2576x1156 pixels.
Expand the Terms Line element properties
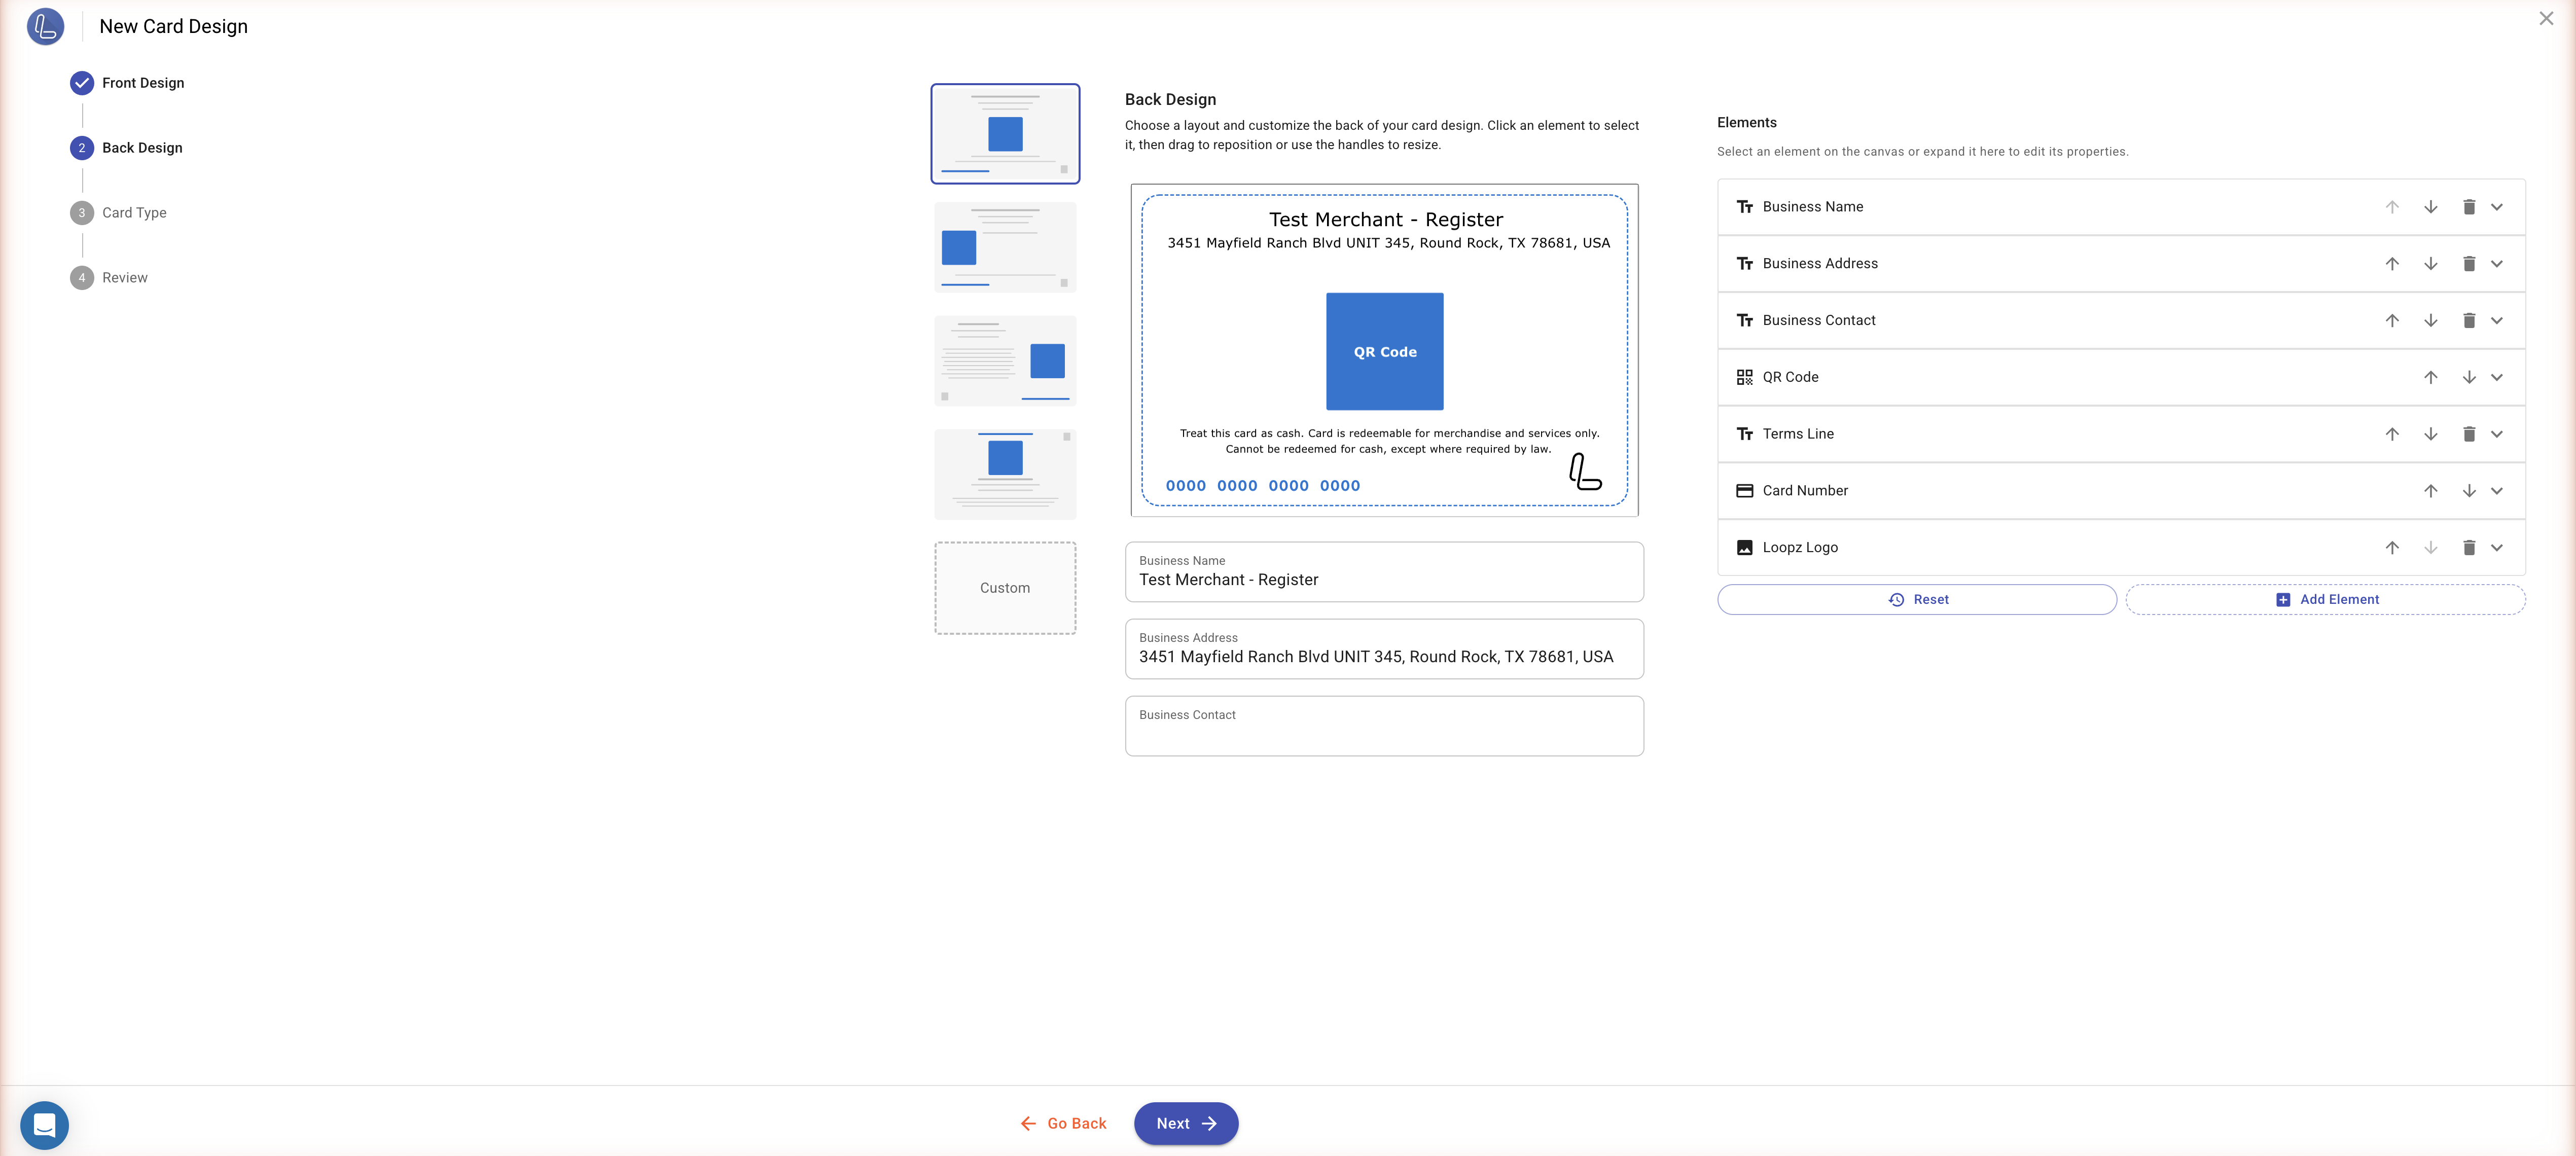[x=2497, y=434]
